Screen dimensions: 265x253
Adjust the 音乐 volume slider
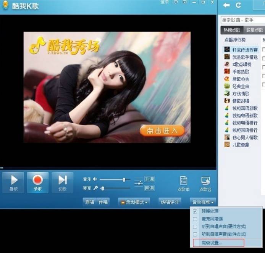coord(115,179)
